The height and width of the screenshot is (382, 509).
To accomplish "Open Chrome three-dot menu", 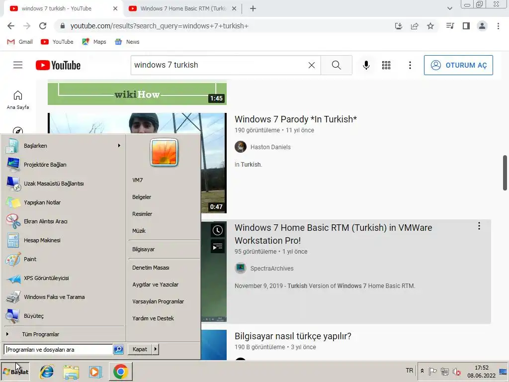I will (498, 26).
